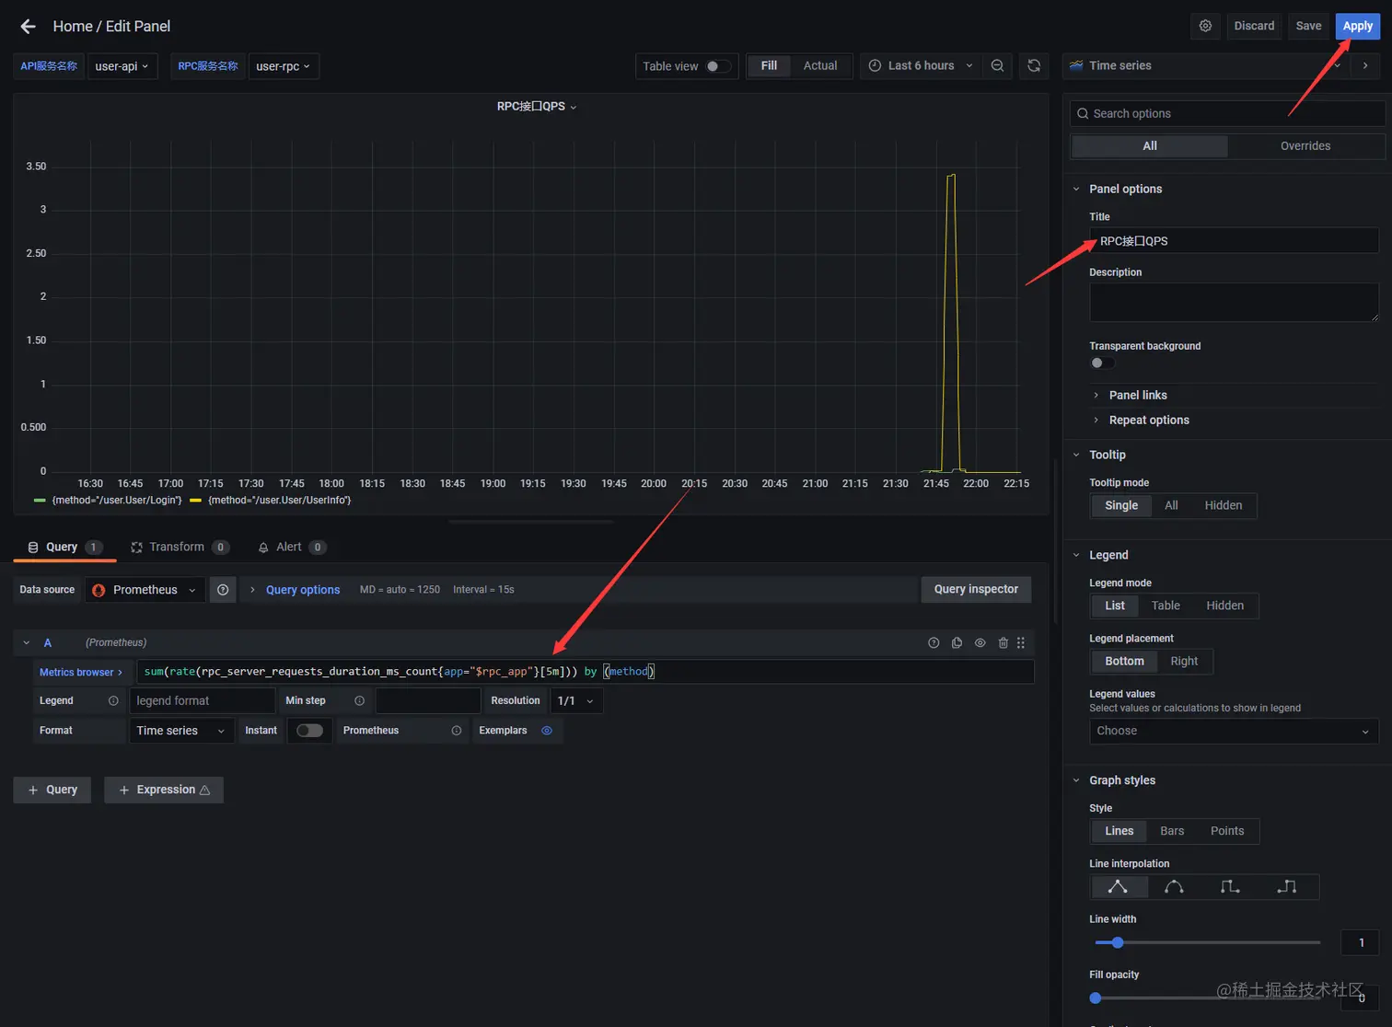Toggle the Table view switch
Viewport: 1392px width, 1027px height.
(x=718, y=66)
